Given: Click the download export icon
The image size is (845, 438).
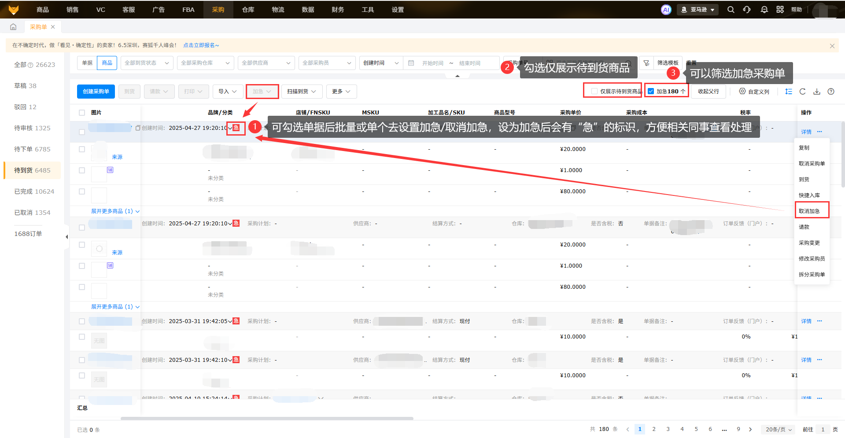Looking at the screenshot, I should click(817, 92).
